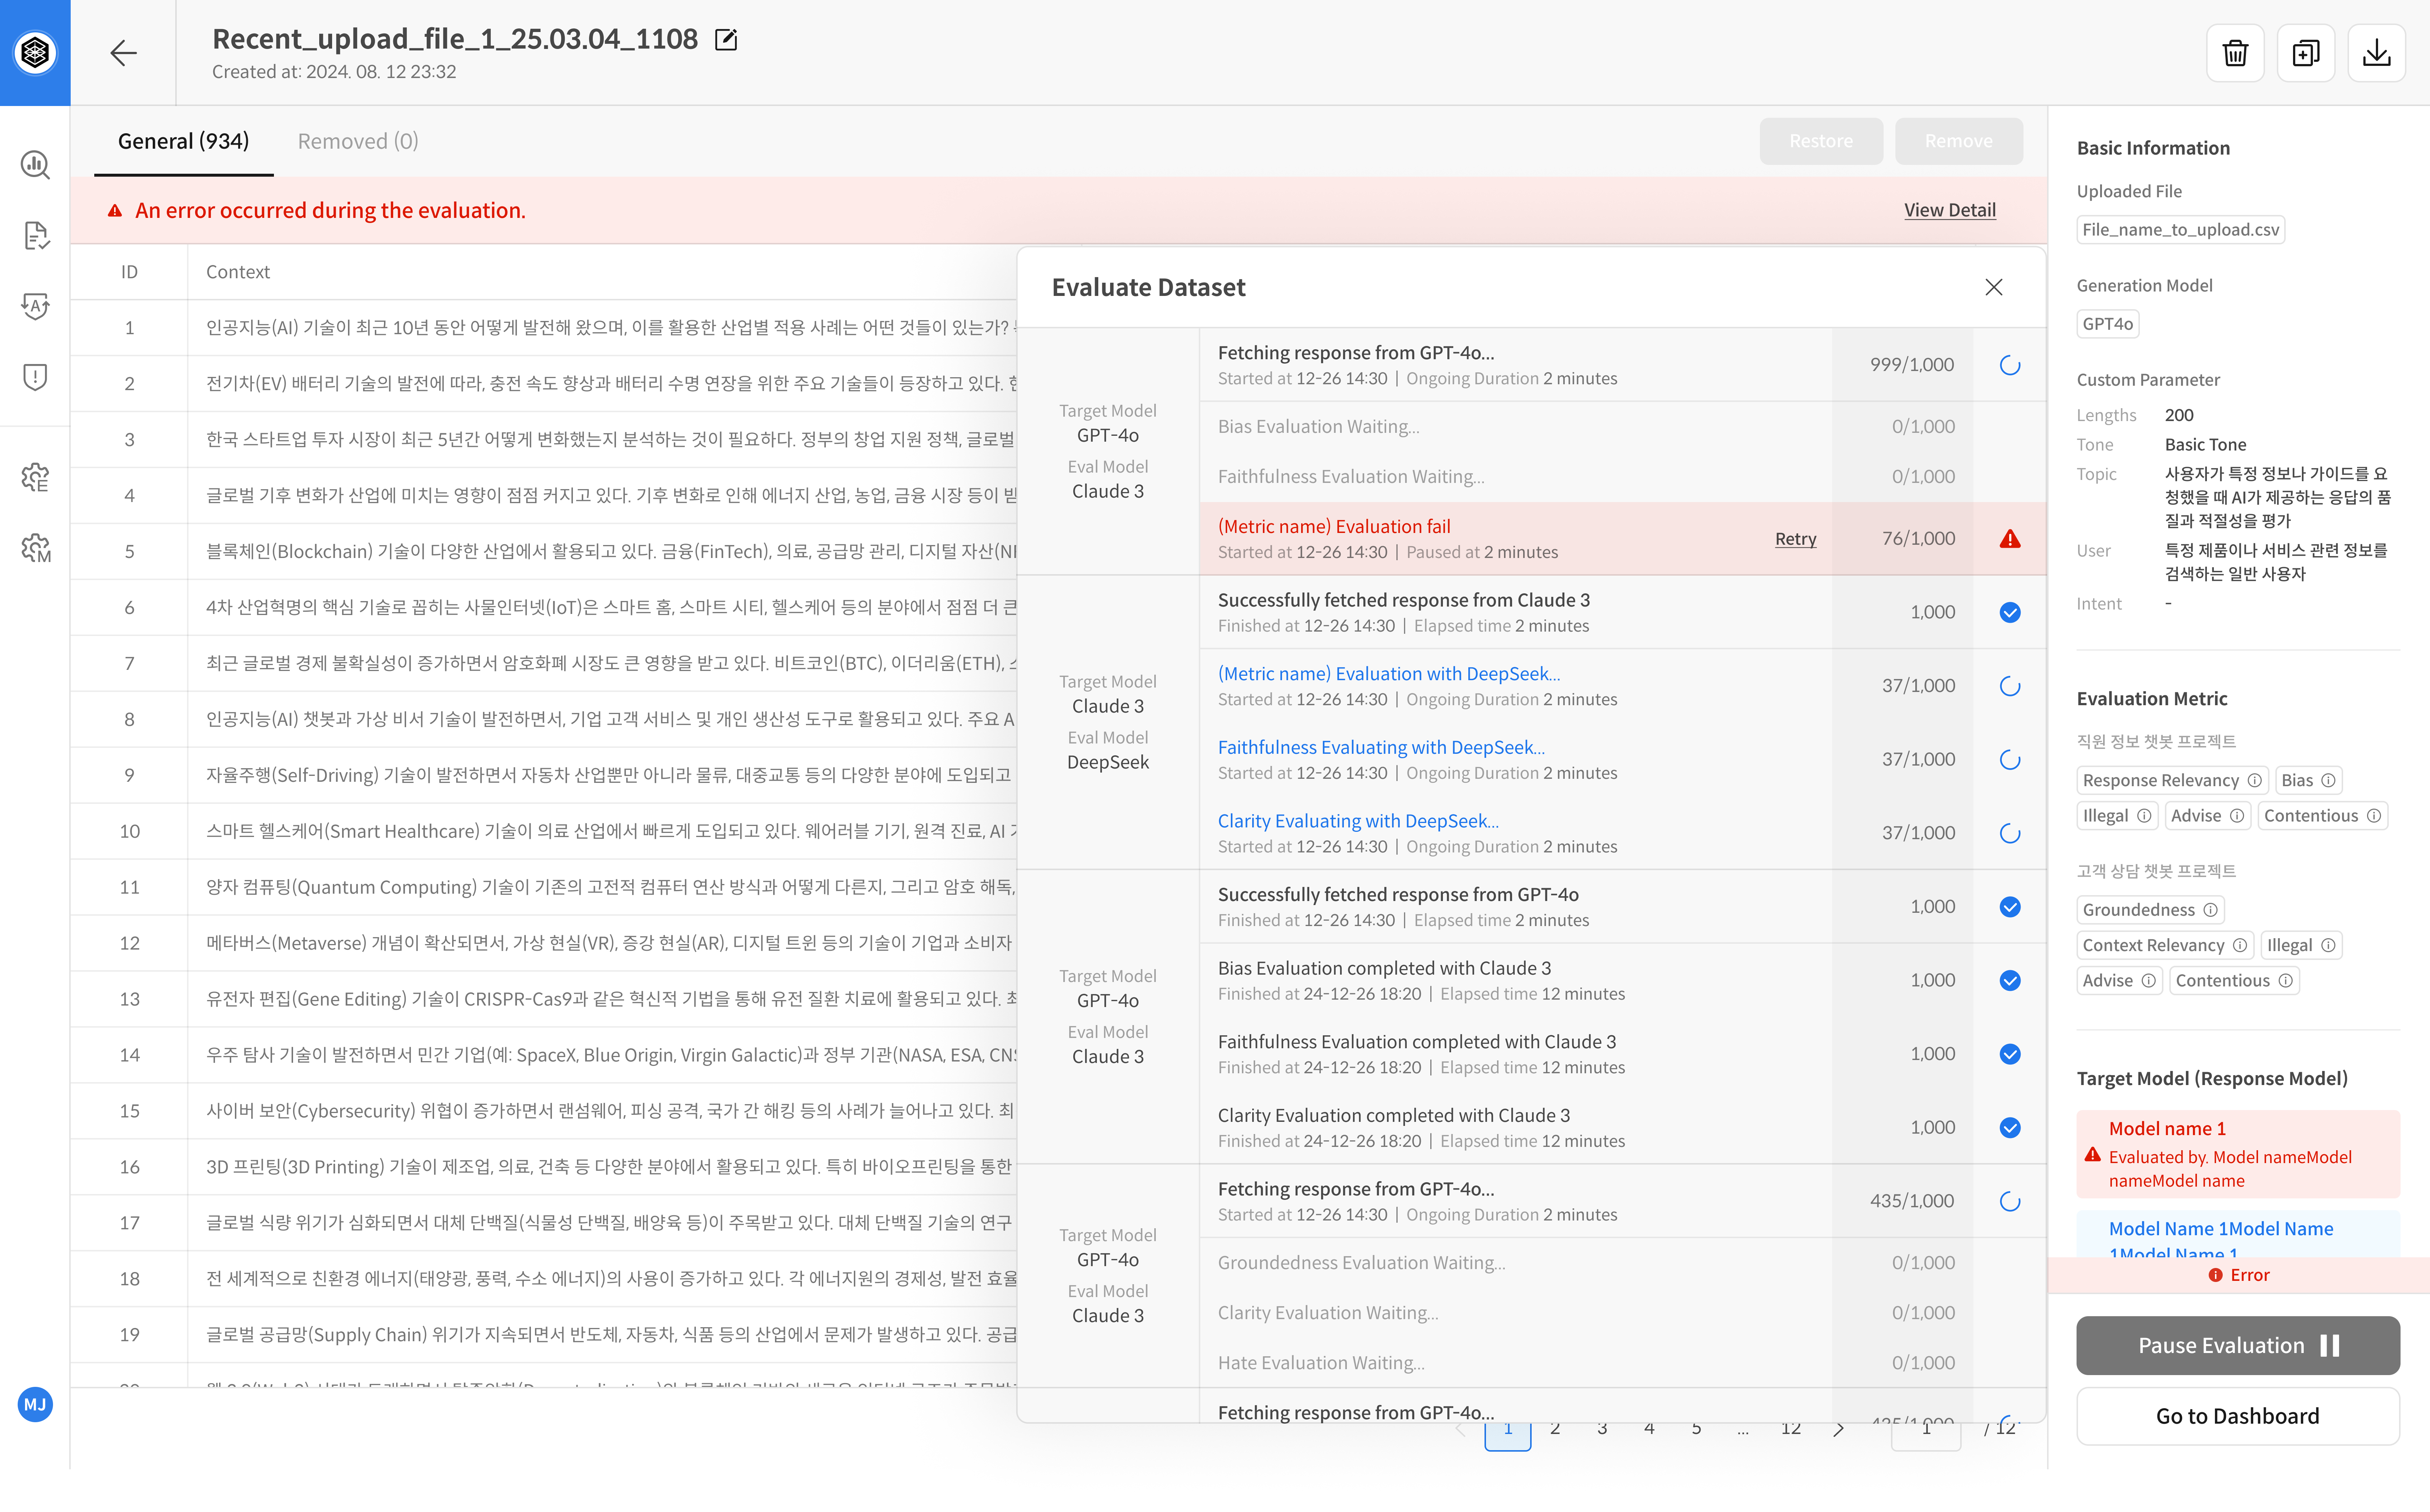Go to page 4 in pagination
2430x1512 pixels.
point(1649,1428)
